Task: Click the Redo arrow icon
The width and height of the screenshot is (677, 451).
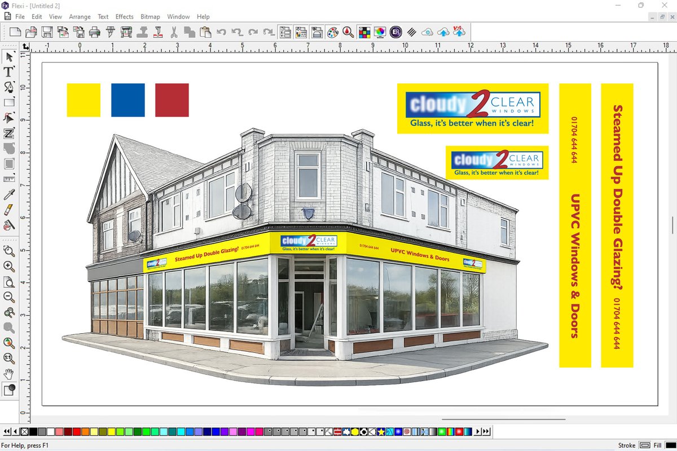Action: click(253, 32)
